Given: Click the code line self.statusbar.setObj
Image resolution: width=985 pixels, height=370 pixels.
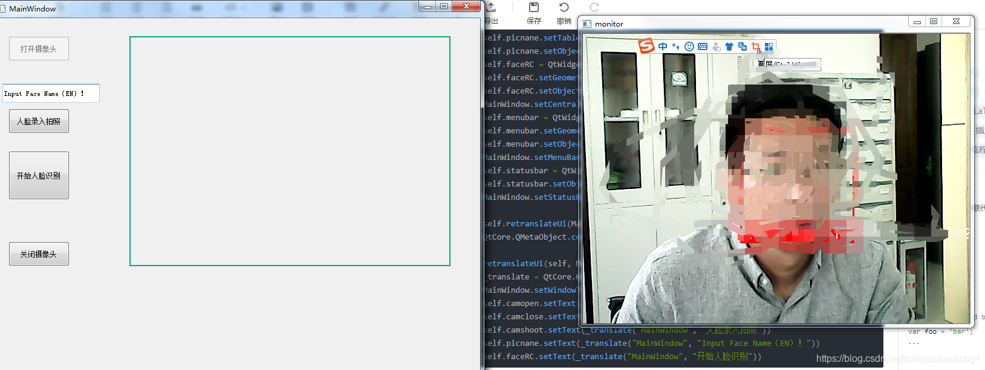Looking at the screenshot, I should tap(530, 184).
